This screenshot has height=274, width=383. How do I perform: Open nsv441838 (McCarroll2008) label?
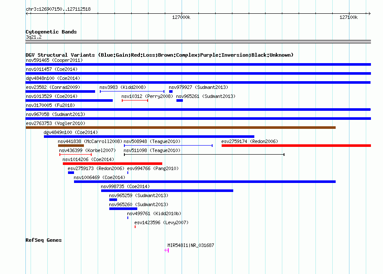(x=90, y=141)
